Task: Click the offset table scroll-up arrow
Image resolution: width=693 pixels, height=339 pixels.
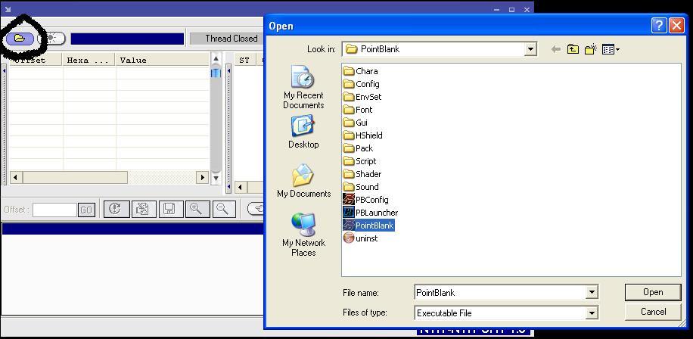Action: (x=216, y=58)
